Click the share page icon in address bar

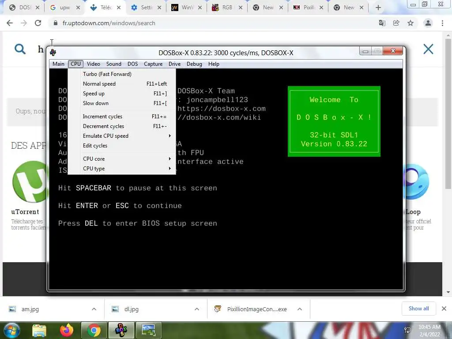coord(396,23)
